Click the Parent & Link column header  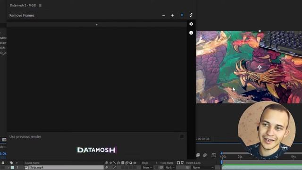coord(193,163)
